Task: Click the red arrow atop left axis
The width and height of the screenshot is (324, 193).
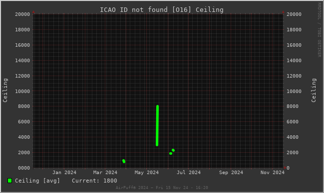Action: click(33, 12)
